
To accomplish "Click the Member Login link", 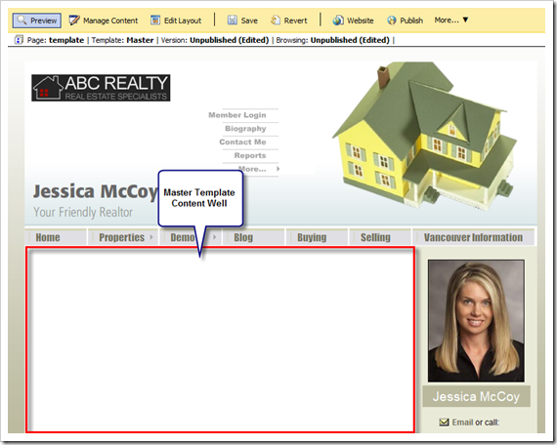I will click(x=237, y=115).
